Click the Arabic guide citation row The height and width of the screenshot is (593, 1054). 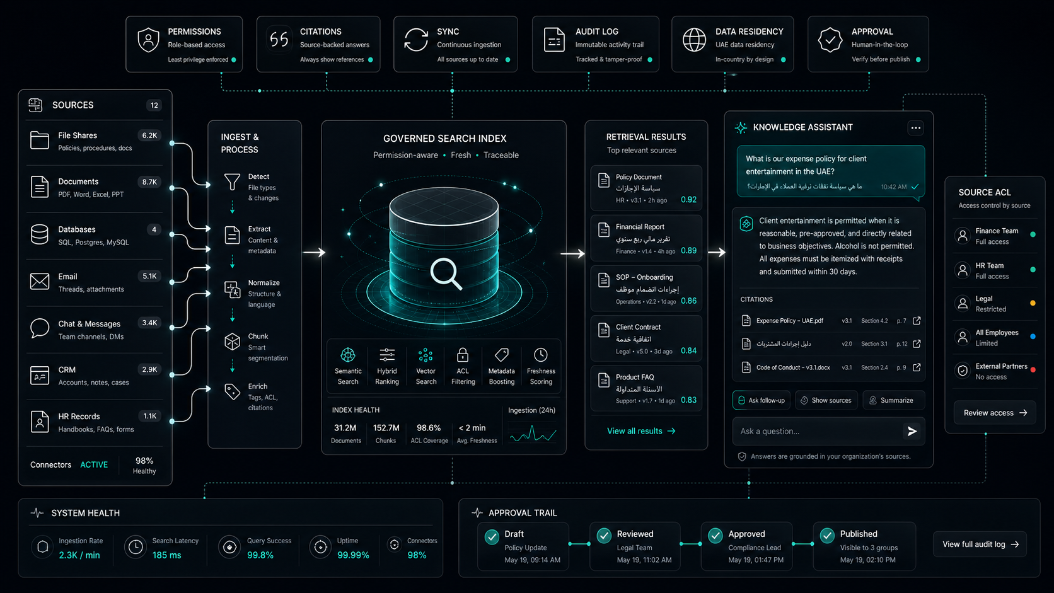pyautogui.click(x=829, y=343)
